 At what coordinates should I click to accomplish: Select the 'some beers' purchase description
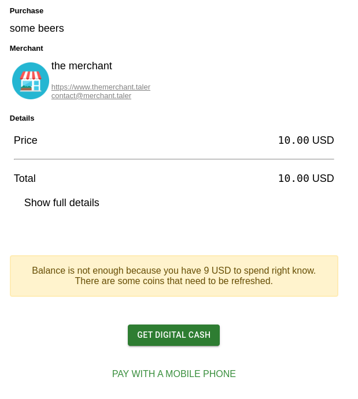pos(37,28)
